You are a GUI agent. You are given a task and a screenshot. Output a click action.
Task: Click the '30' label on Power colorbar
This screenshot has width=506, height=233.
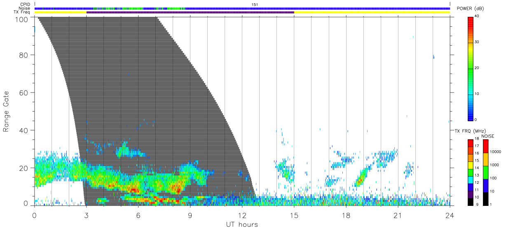[x=476, y=42]
